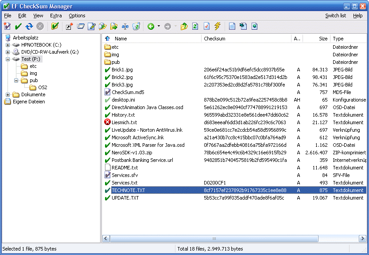Click the document with red check icon
Image resolution: width=369 pixels, height=255 pixels.
point(206,26)
